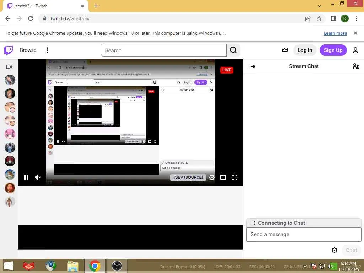Pause the stream playback

26,177
